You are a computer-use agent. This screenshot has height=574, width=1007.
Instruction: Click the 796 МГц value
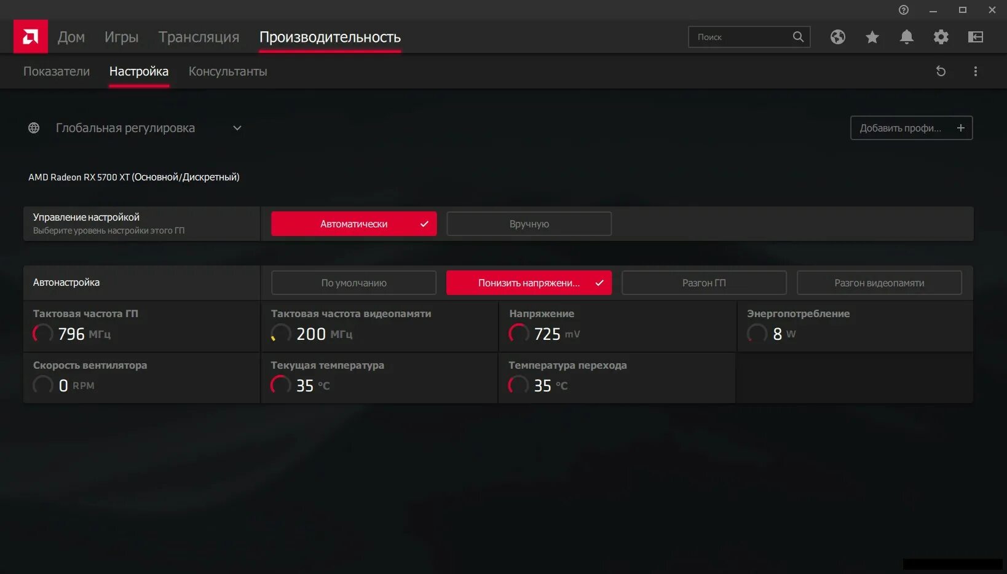coord(84,334)
